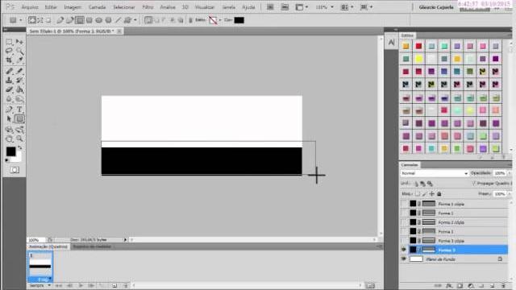Screen dimensions: 516x290
Task: Open the Imagem menu
Action: 73,7
